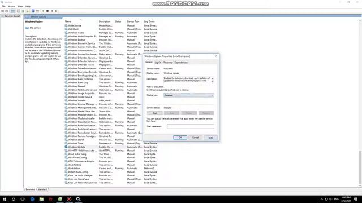Close the Windows Update Properties dialog
This screenshot has height=203, width=362.
coord(216,56)
